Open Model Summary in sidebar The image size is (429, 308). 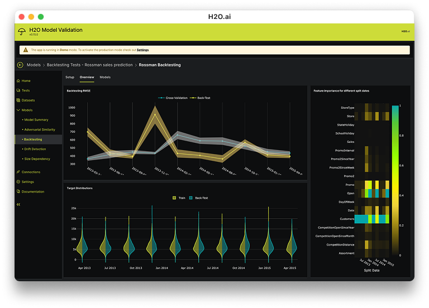tap(36, 120)
